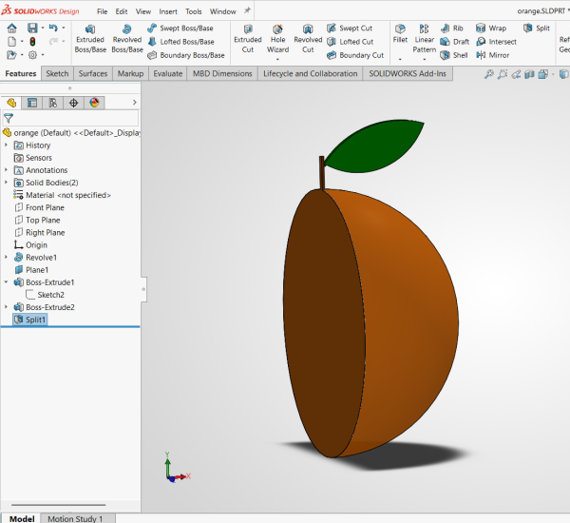This screenshot has height=523, width=570.
Task: Open the Tools menu
Action: 194,11
